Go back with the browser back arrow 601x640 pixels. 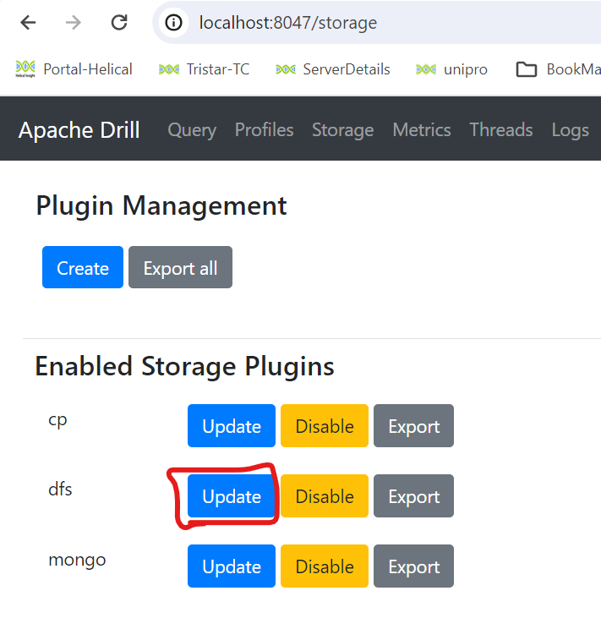click(28, 23)
